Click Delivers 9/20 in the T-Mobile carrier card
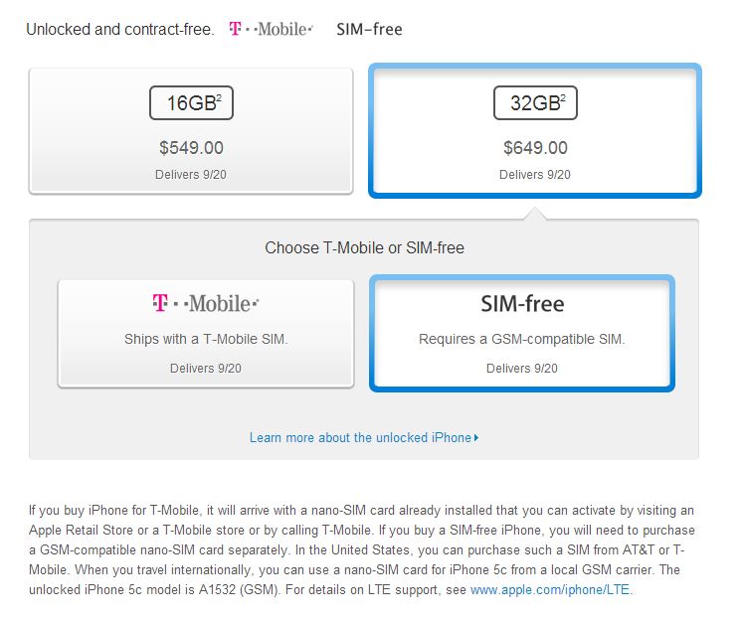This screenshot has width=743, height=622. point(206,369)
